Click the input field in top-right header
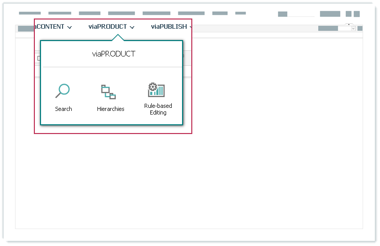The width and height of the screenshot is (380, 246). [x=301, y=14]
